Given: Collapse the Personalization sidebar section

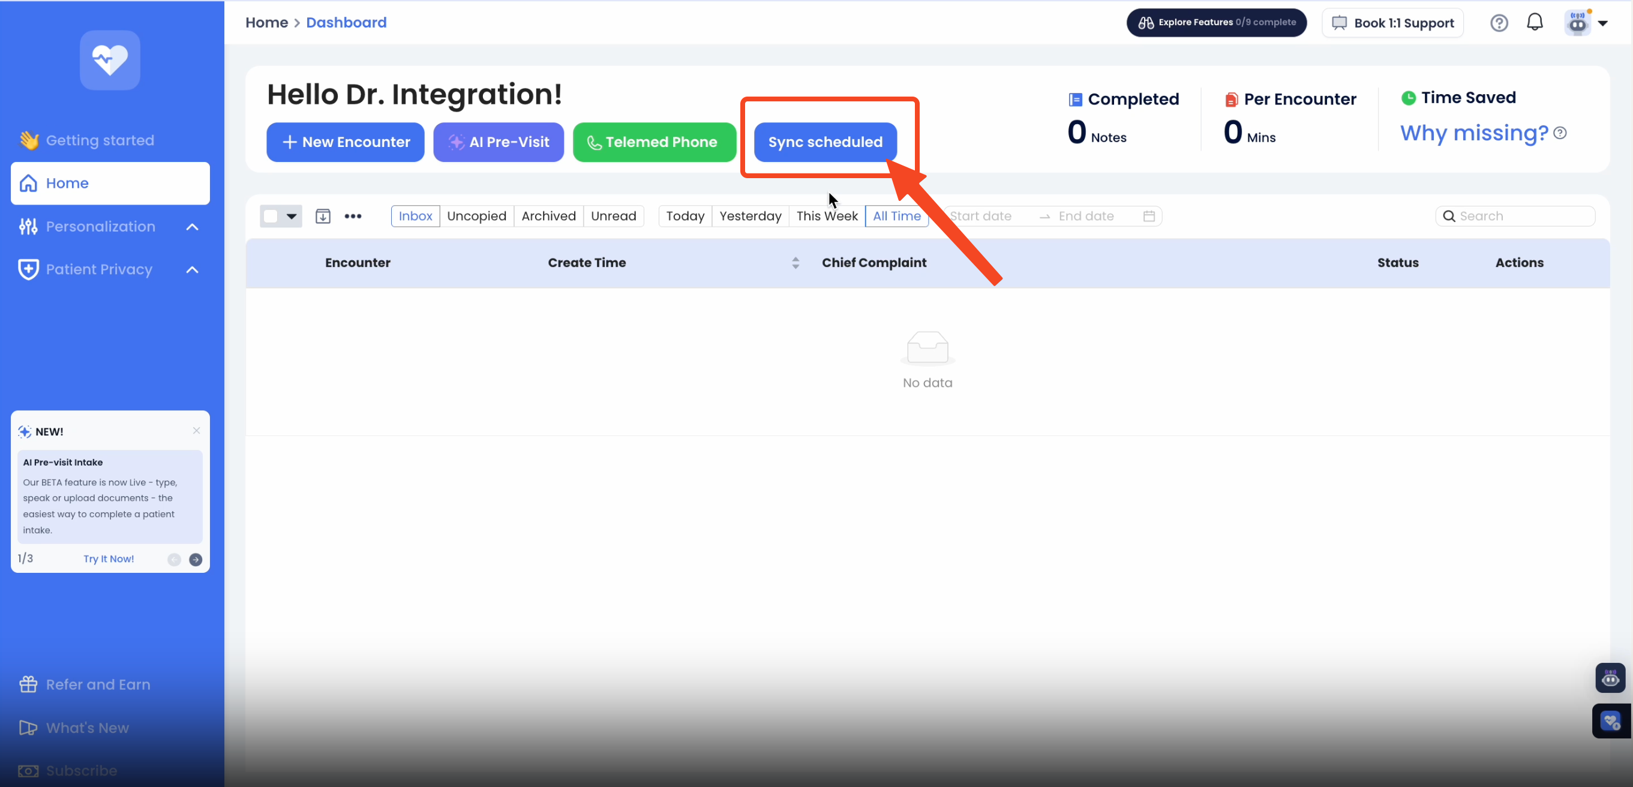Looking at the screenshot, I should [x=192, y=227].
